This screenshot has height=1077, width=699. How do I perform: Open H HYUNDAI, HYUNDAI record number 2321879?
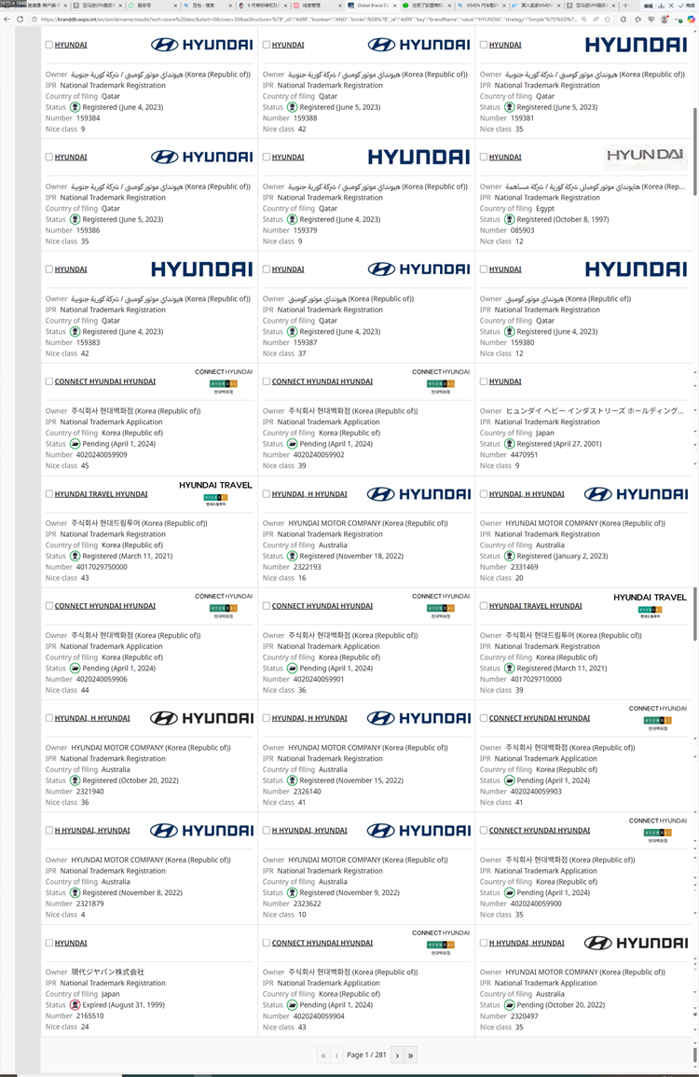click(92, 831)
